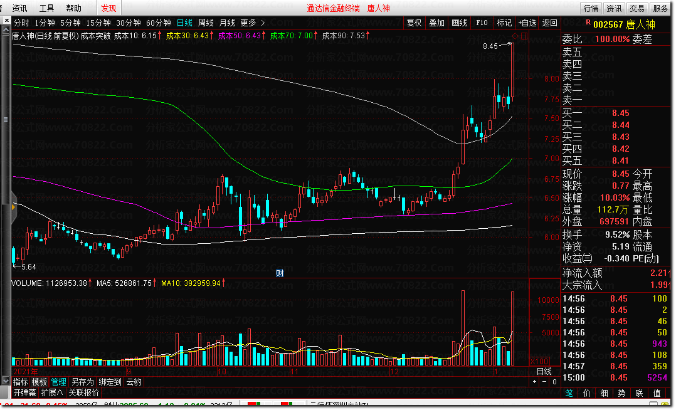
Task: Click the 关联报价 button
Action: [x=83, y=392]
